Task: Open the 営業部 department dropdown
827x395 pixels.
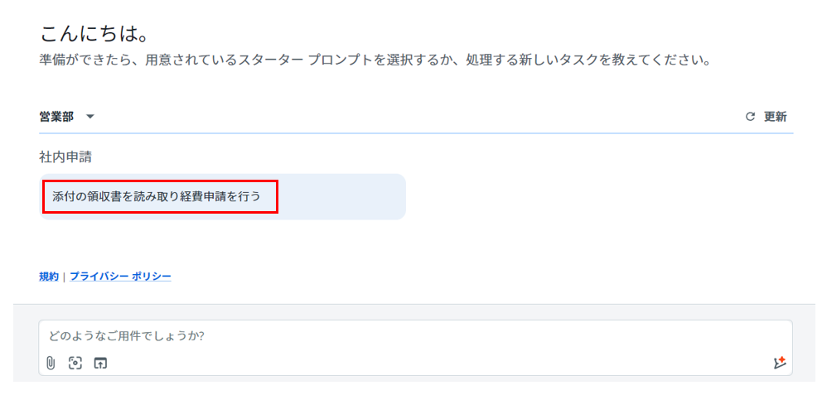Action: tap(66, 117)
